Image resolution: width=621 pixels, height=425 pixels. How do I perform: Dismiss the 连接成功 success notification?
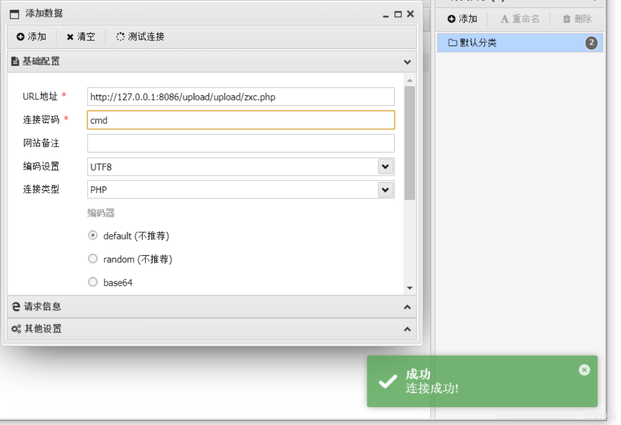click(584, 370)
